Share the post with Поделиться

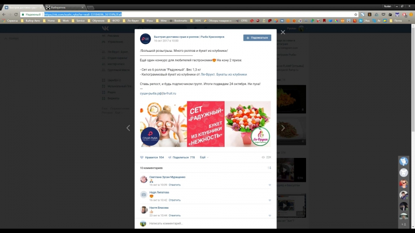tap(181, 157)
